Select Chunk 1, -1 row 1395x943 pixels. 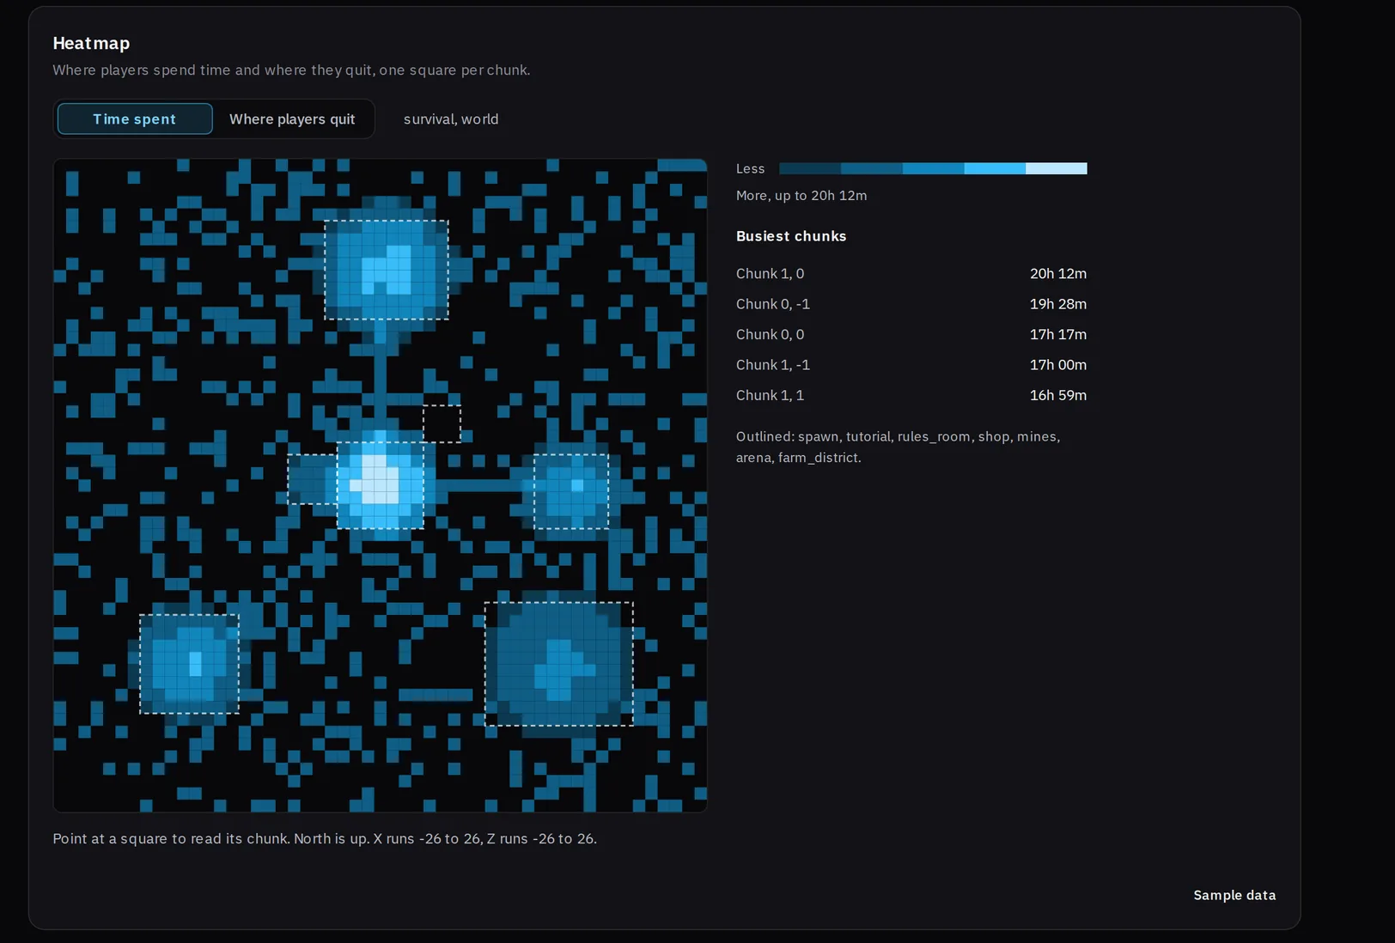[x=911, y=365]
